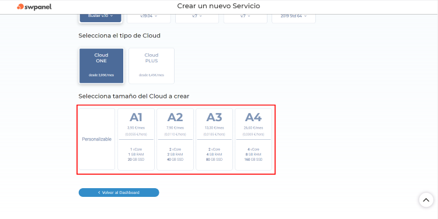438x219 pixels.
Task: Click the 26,60 €/mes price text
Action: point(253,128)
